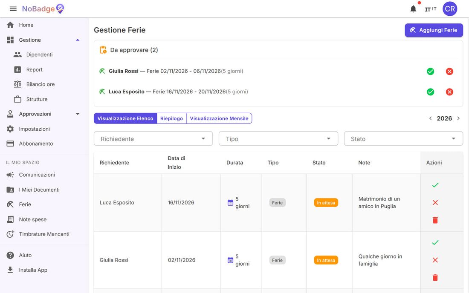
Task: Open Impostazioni settings page
Action: [44, 129]
